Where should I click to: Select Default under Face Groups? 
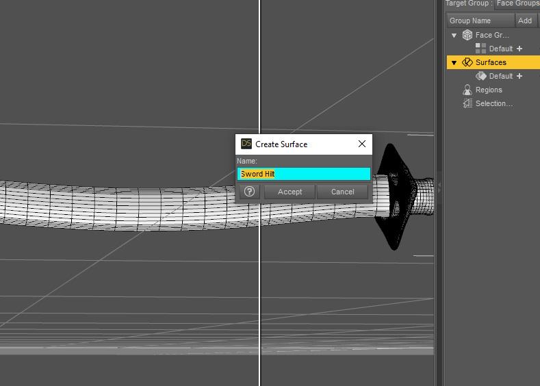pos(501,49)
